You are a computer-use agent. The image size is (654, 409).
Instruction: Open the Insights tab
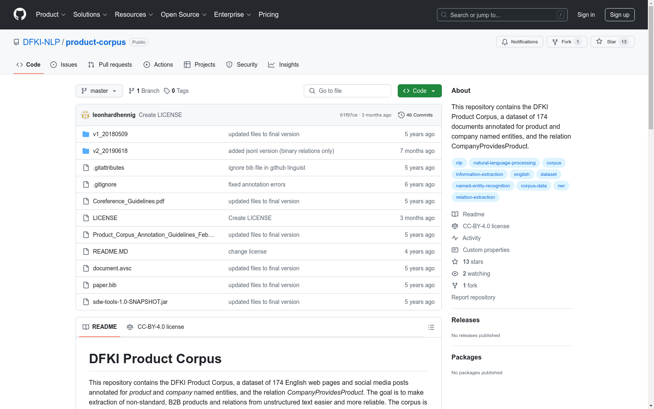284,65
